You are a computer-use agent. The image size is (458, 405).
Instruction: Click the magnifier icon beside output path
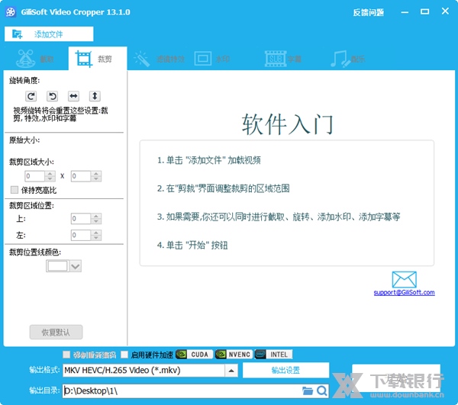click(322, 391)
